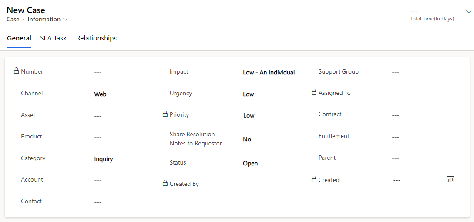The height and width of the screenshot is (222, 474).
Task: Open the Channel dropdown showing Web
Action: coord(125,94)
